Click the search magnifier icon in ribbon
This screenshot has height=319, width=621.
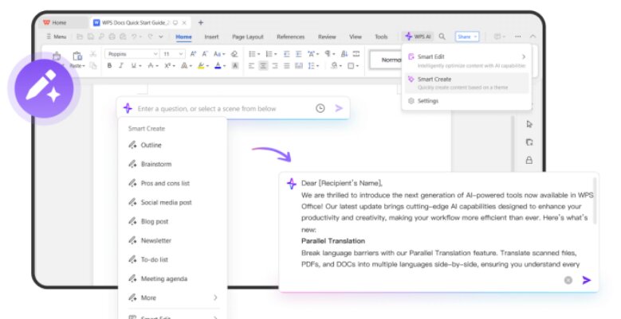click(x=442, y=37)
